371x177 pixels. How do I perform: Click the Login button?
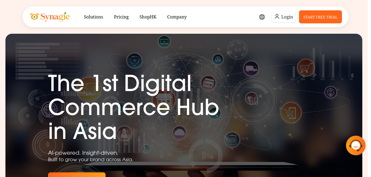[284, 17]
